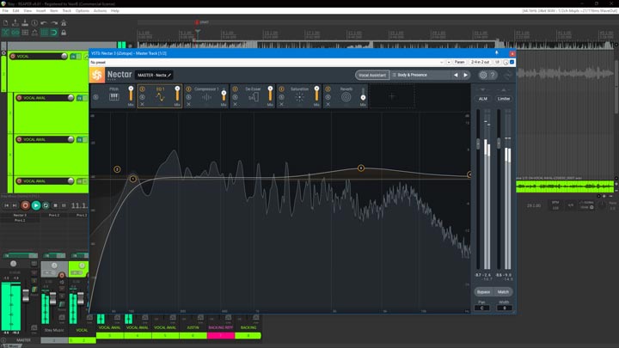
Task: Toggle REAPER locking padlock icon
Action: tap(64, 33)
